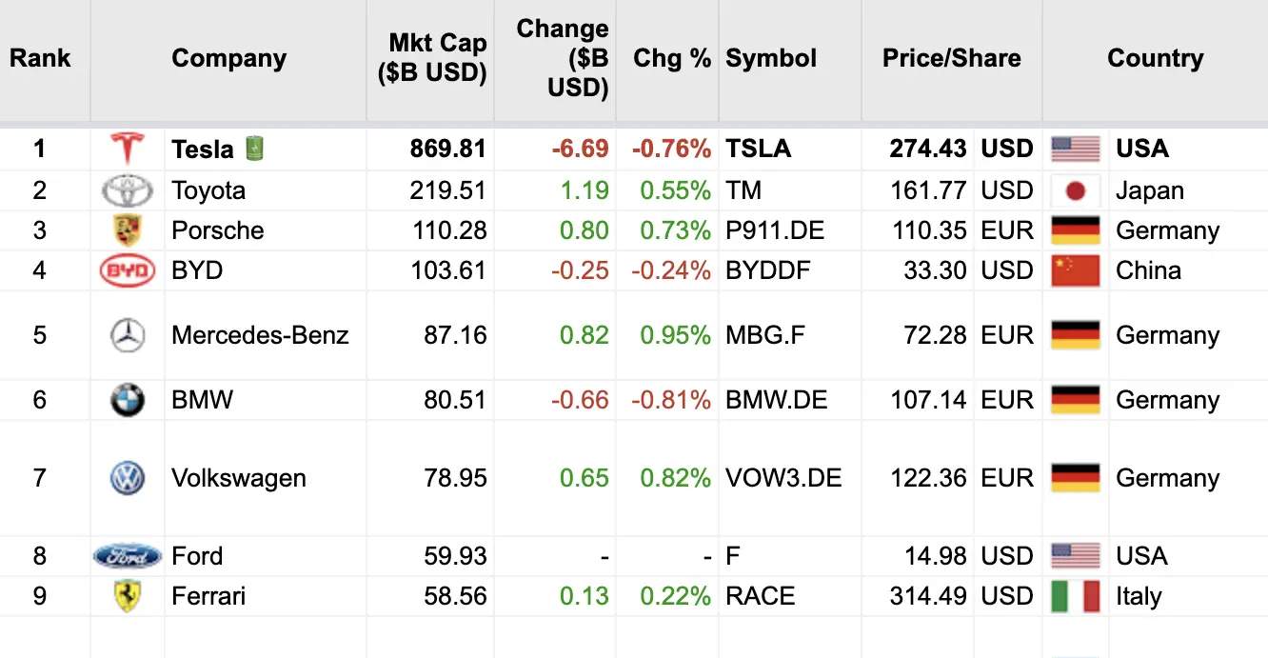Click the Tesla logo icon
This screenshot has height=658, width=1268.
(x=127, y=150)
